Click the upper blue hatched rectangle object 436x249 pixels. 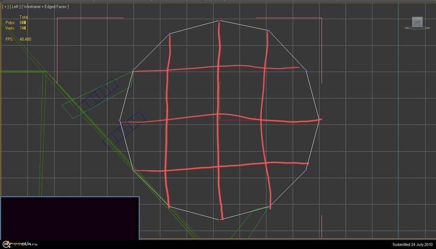[97, 95]
